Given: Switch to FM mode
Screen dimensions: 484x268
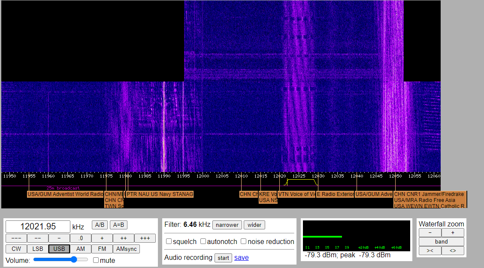Looking at the screenshot, I should (102, 249).
